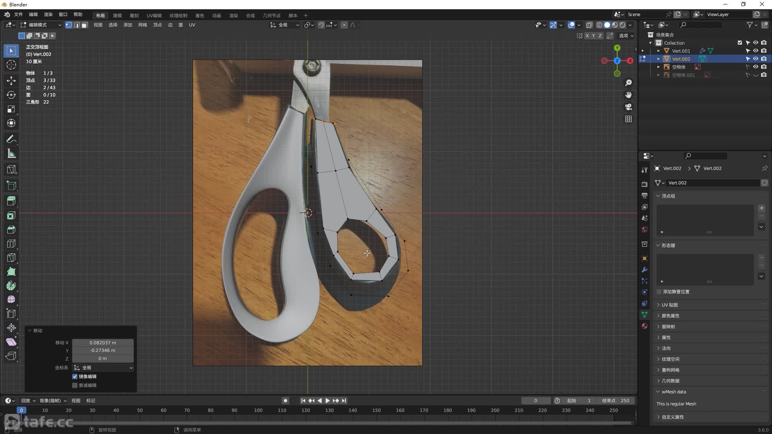Enable the 衰减编辑 checkbox

point(75,385)
